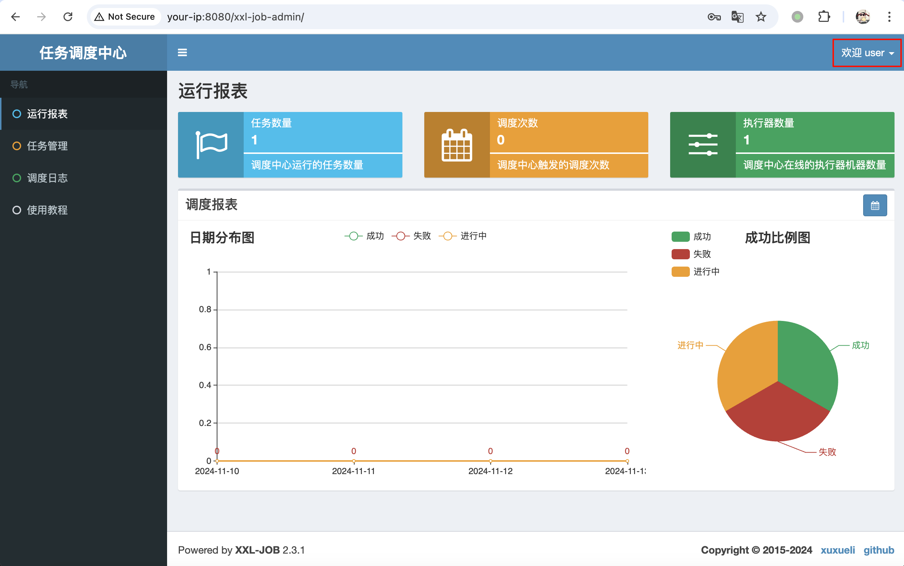This screenshot has height=566, width=904.
Task: Expand the 欢迎 user dropdown
Action: pyautogui.click(x=866, y=53)
